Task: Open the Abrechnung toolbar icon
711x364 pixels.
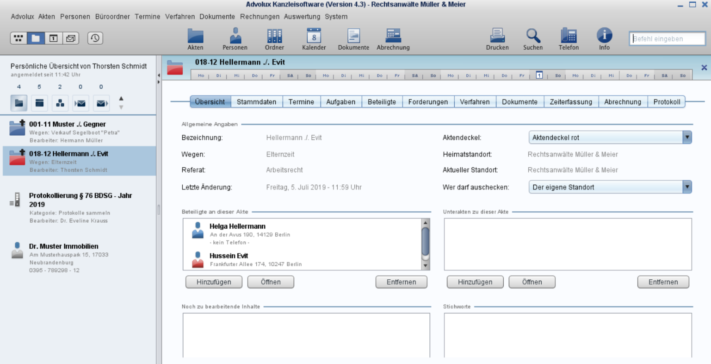Action: pos(393,39)
